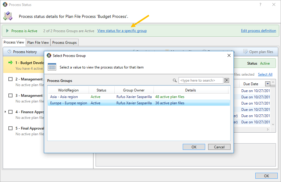Check the box for step 2 - Management

coord(10,79)
